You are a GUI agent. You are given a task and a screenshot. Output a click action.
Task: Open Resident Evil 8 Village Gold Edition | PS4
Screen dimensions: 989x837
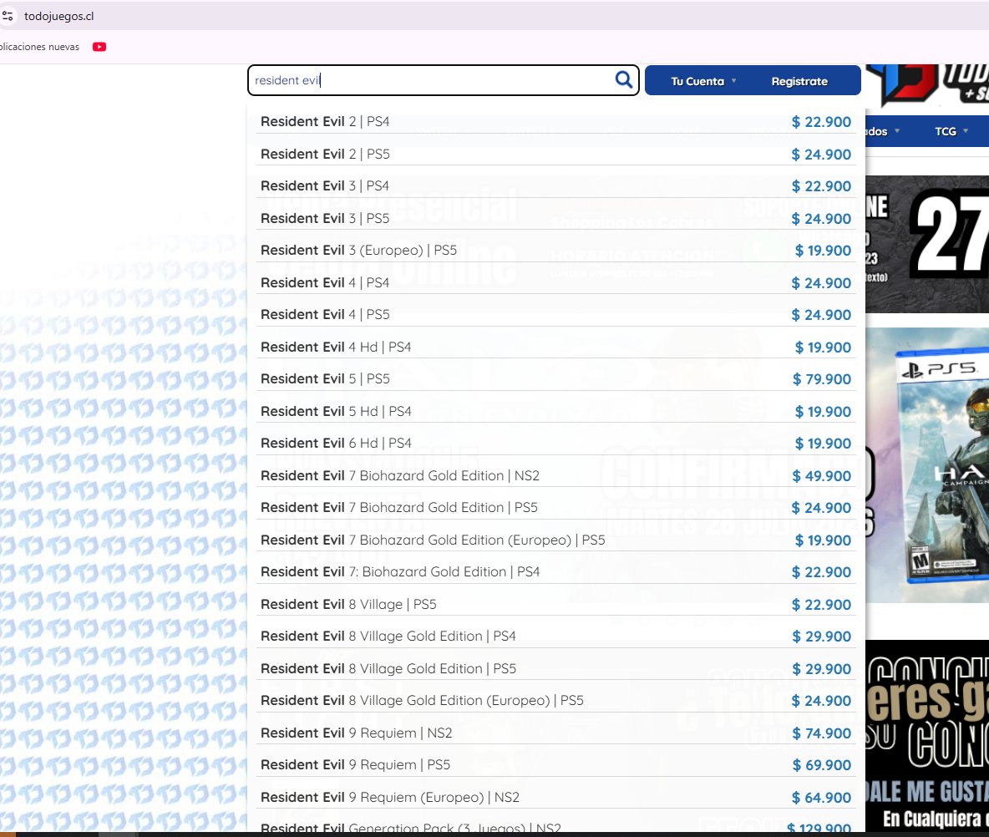click(x=555, y=637)
